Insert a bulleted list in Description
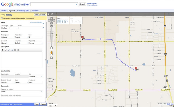174x107 pixels. 15,50
